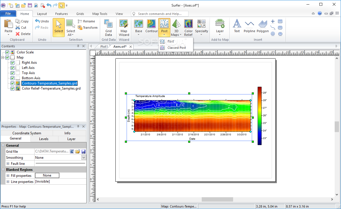Uncheck the Top Axis checkbox
Image resolution: width=341 pixels, height=209 pixels.
[12, 73]
